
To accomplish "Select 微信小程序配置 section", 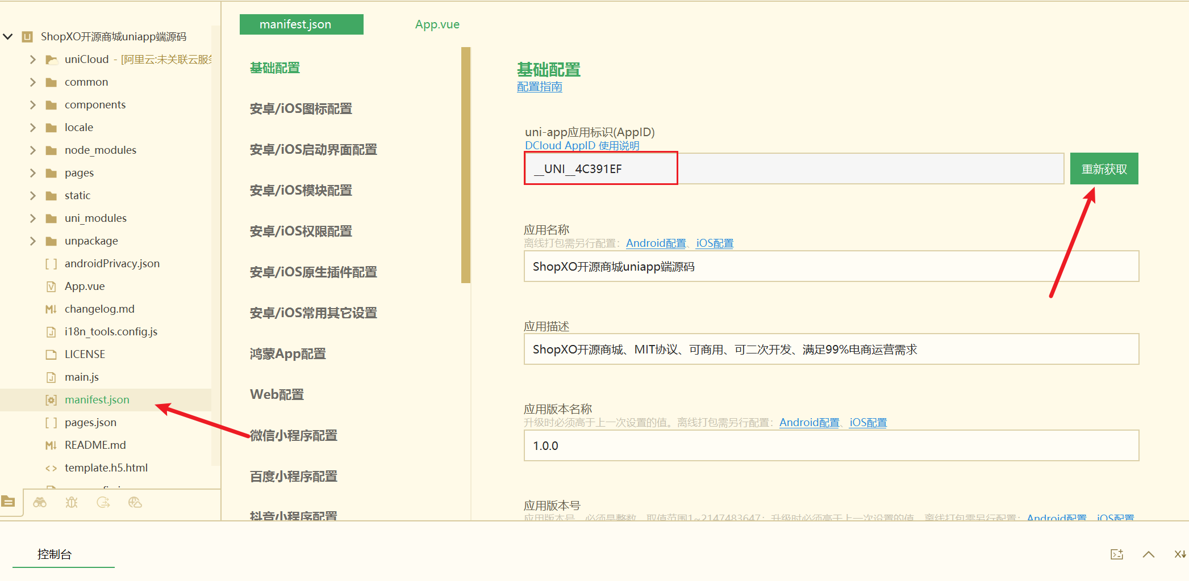I will pos(294,436).
